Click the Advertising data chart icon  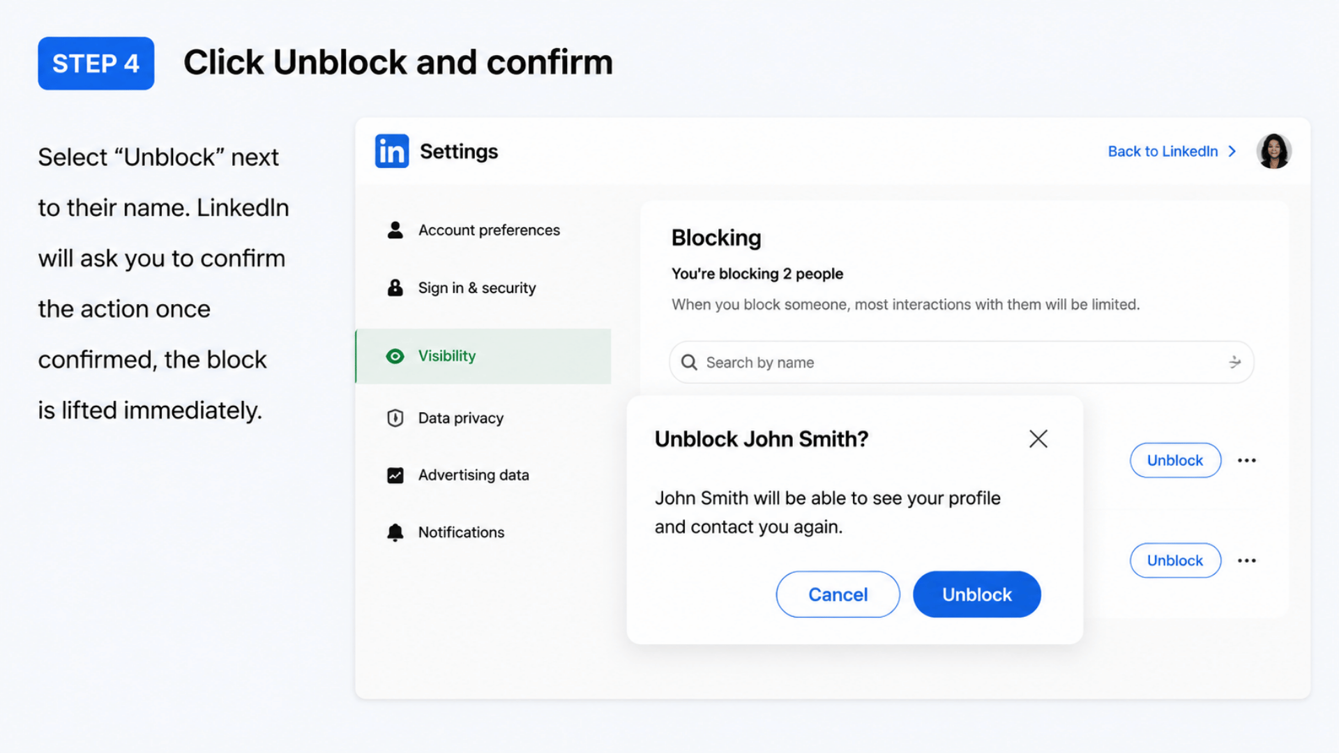[x=395, y=476]
